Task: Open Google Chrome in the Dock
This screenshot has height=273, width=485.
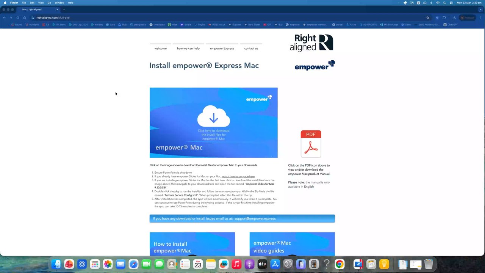Action: tap(339, 264)
